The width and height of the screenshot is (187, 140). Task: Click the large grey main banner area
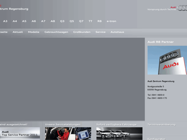72,79
